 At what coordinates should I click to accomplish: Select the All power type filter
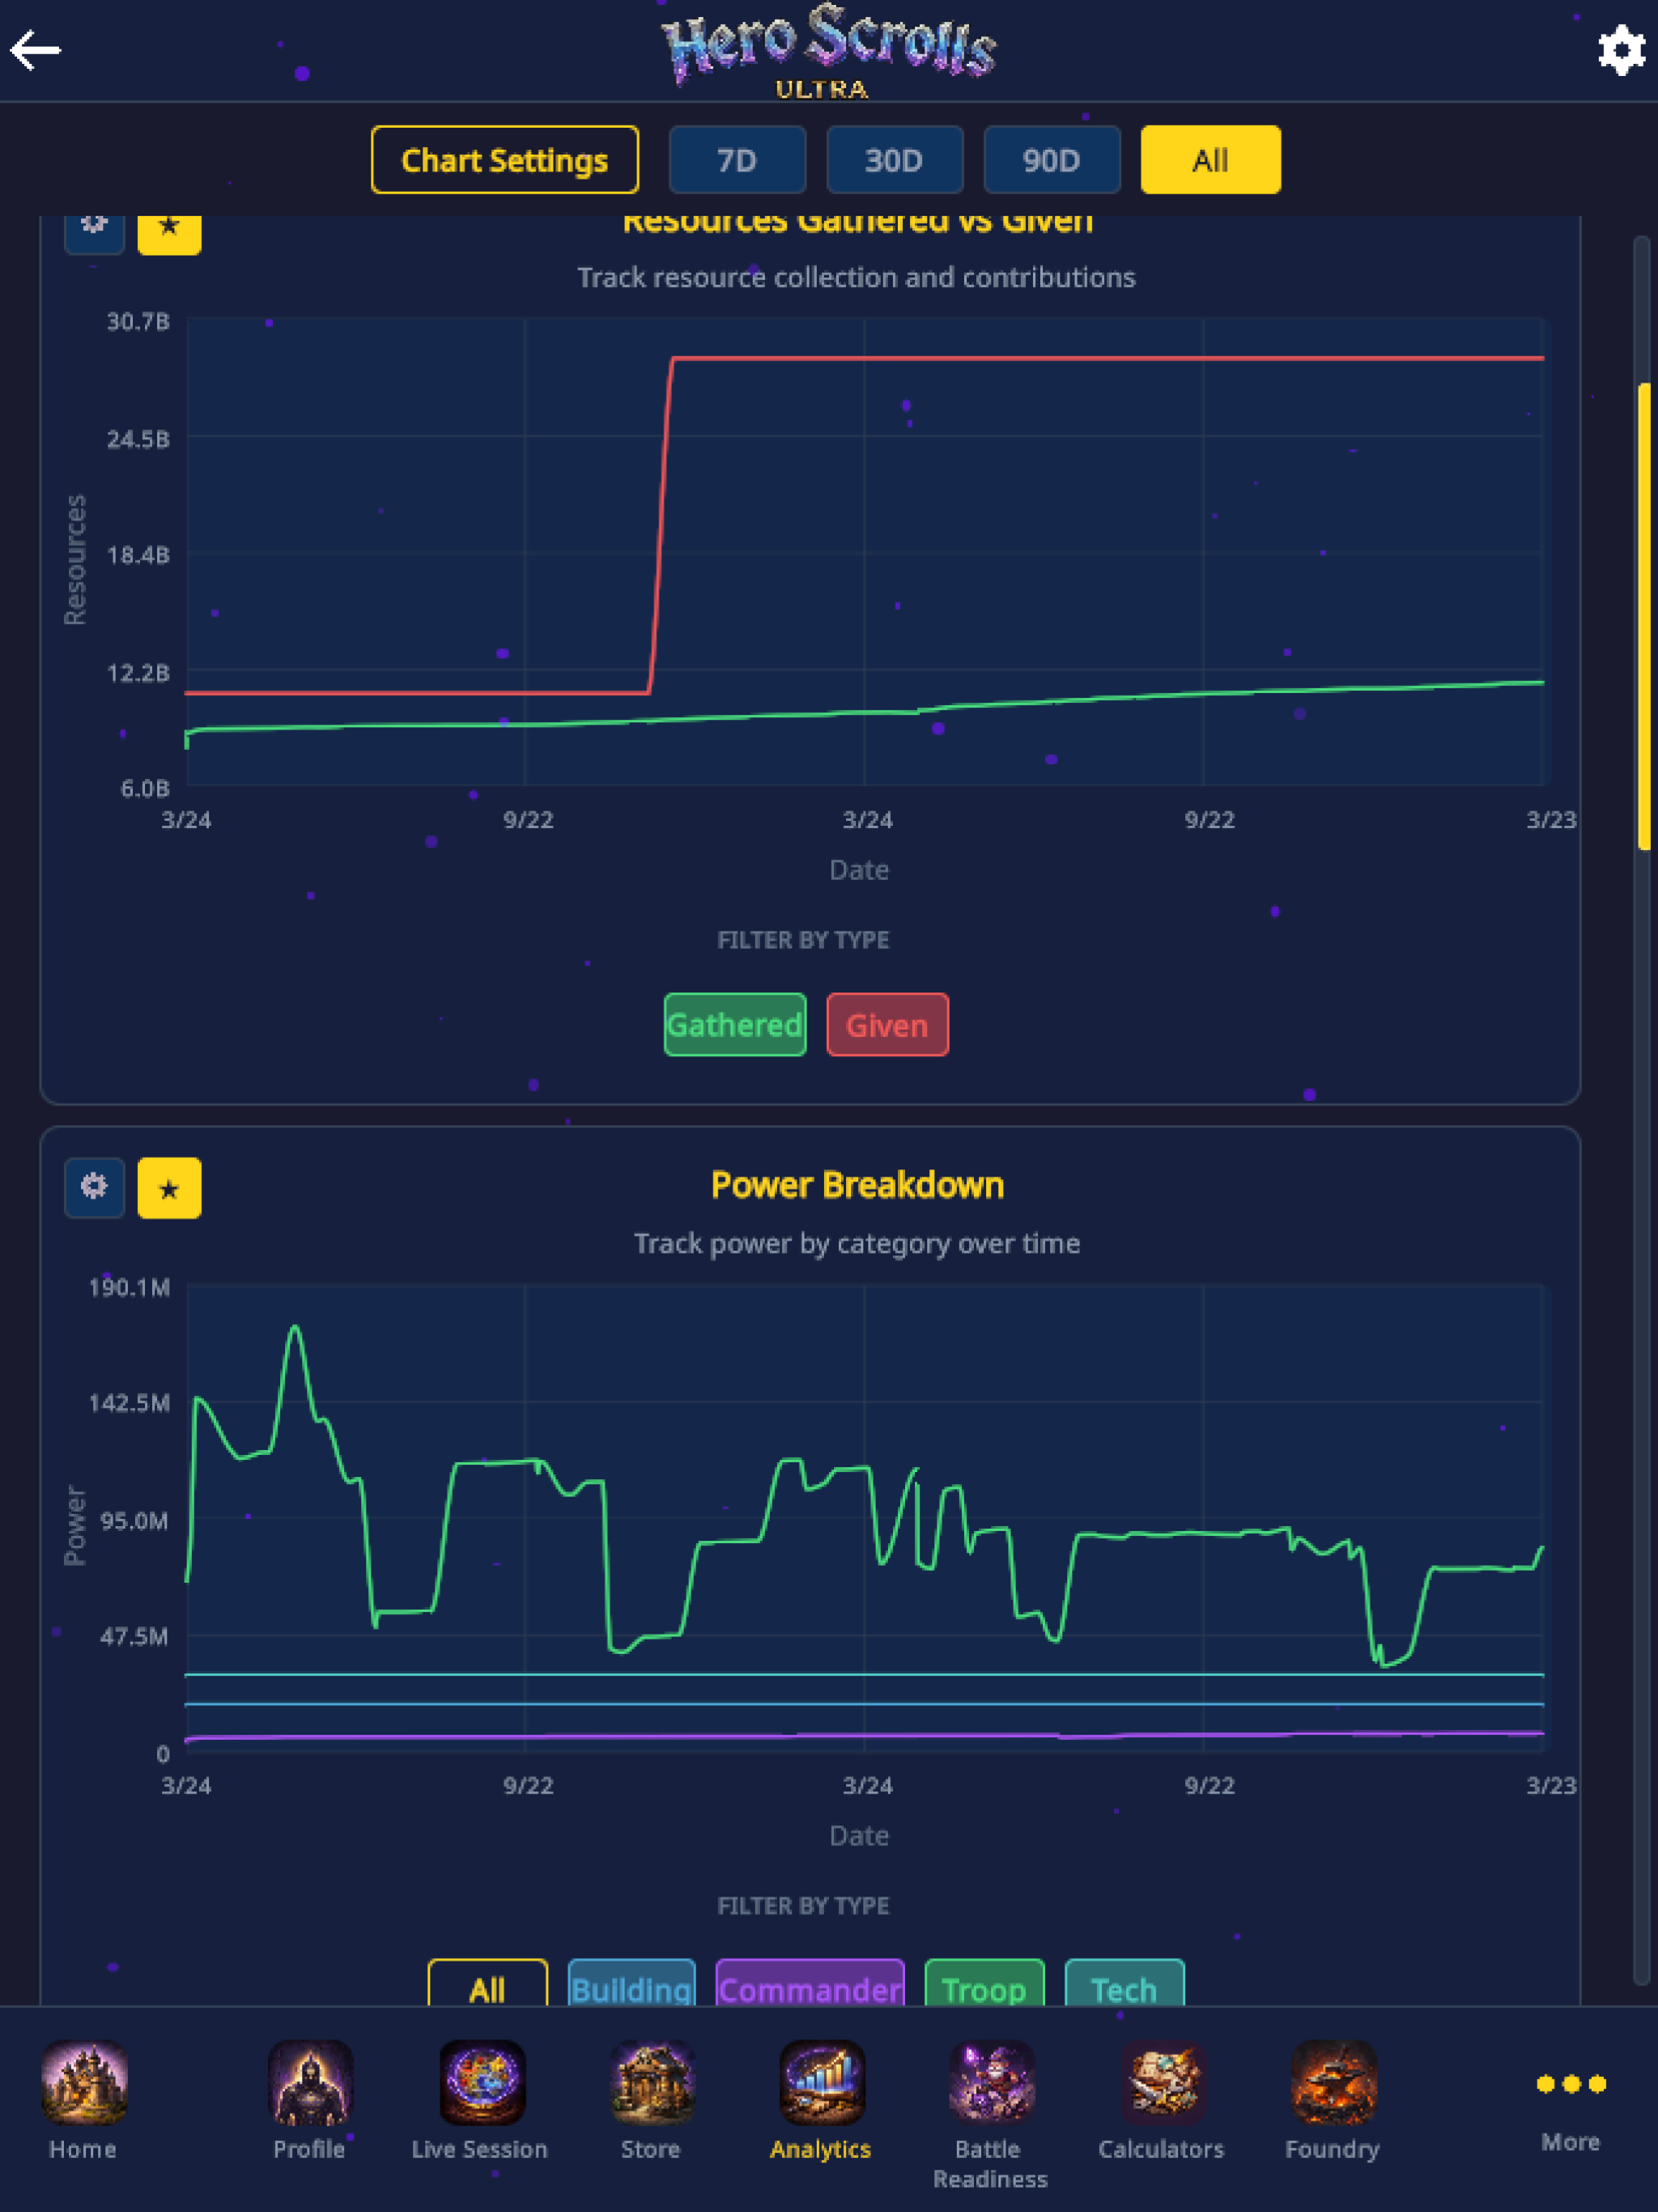[x=488, y=1984]
